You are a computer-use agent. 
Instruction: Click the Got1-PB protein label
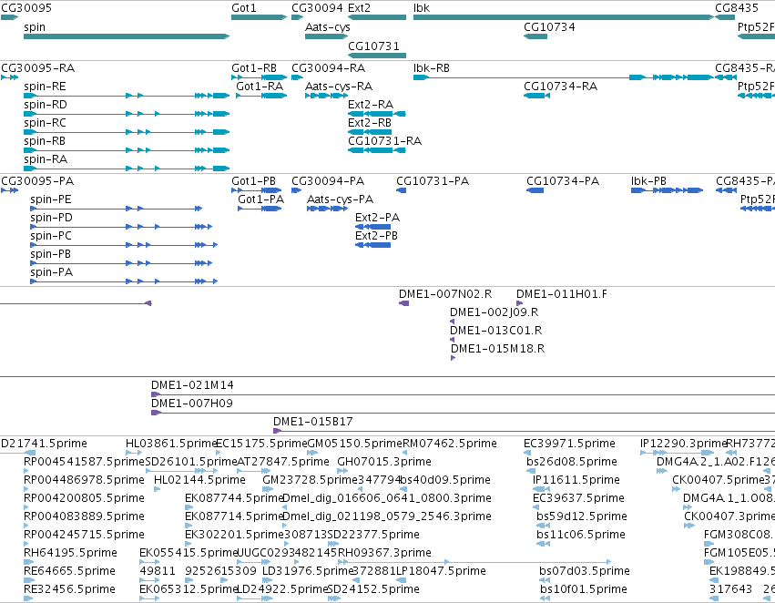coord(253,181)
